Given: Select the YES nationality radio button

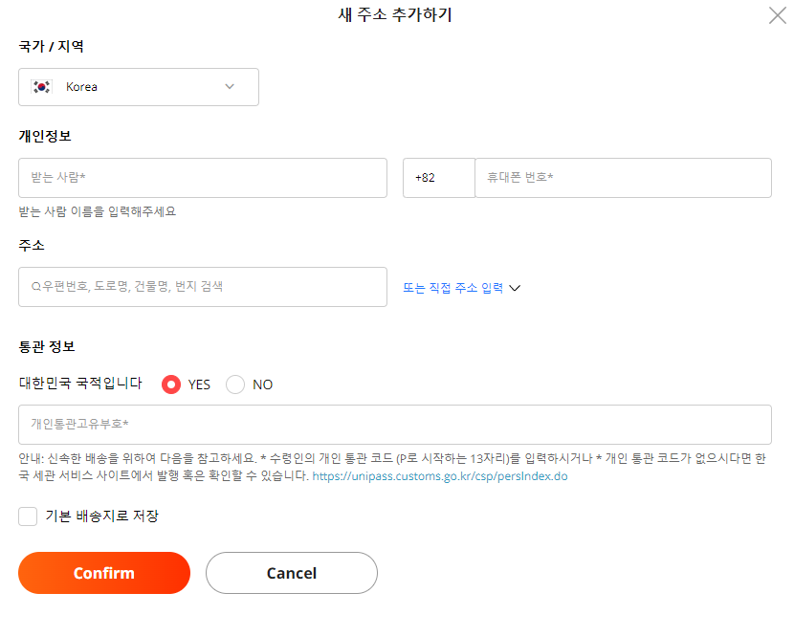Looking at the screenshot, I should point(173,384).
